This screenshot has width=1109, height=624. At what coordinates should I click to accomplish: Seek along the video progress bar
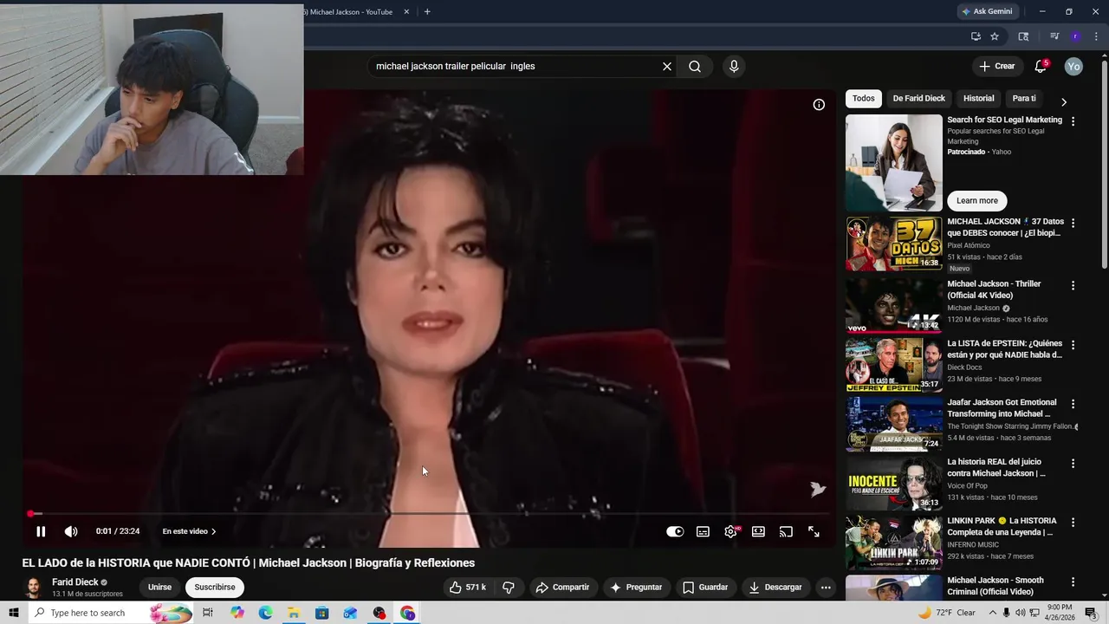(x=428, y=514)
